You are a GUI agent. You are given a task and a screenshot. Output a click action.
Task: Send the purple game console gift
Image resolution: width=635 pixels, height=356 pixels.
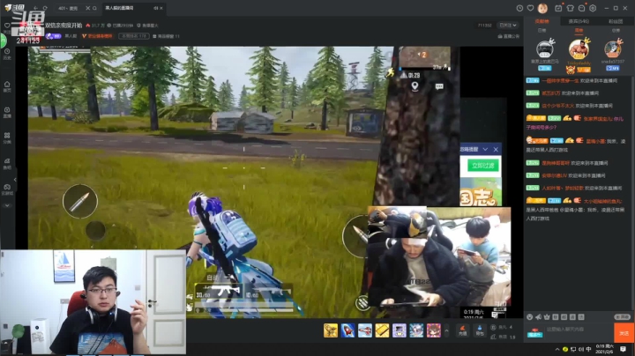[399, 330]
